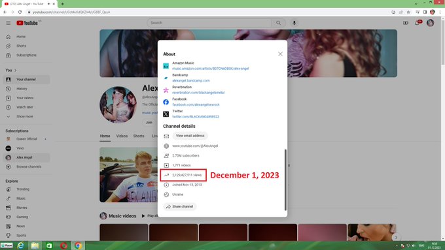445x250 pixels.
Task: Click the Joined Nov 13, 2013 text
Action: (x=187, y=185)
